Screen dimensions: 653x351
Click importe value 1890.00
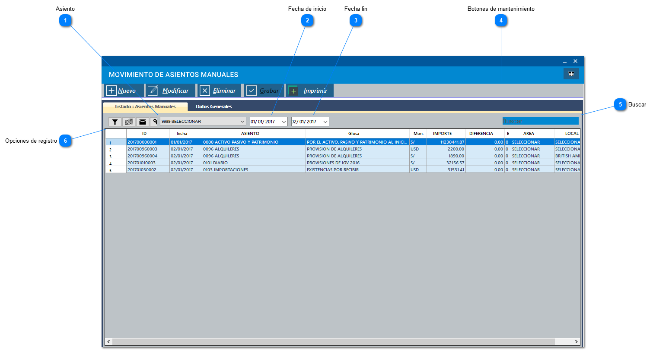click(446, 156)
